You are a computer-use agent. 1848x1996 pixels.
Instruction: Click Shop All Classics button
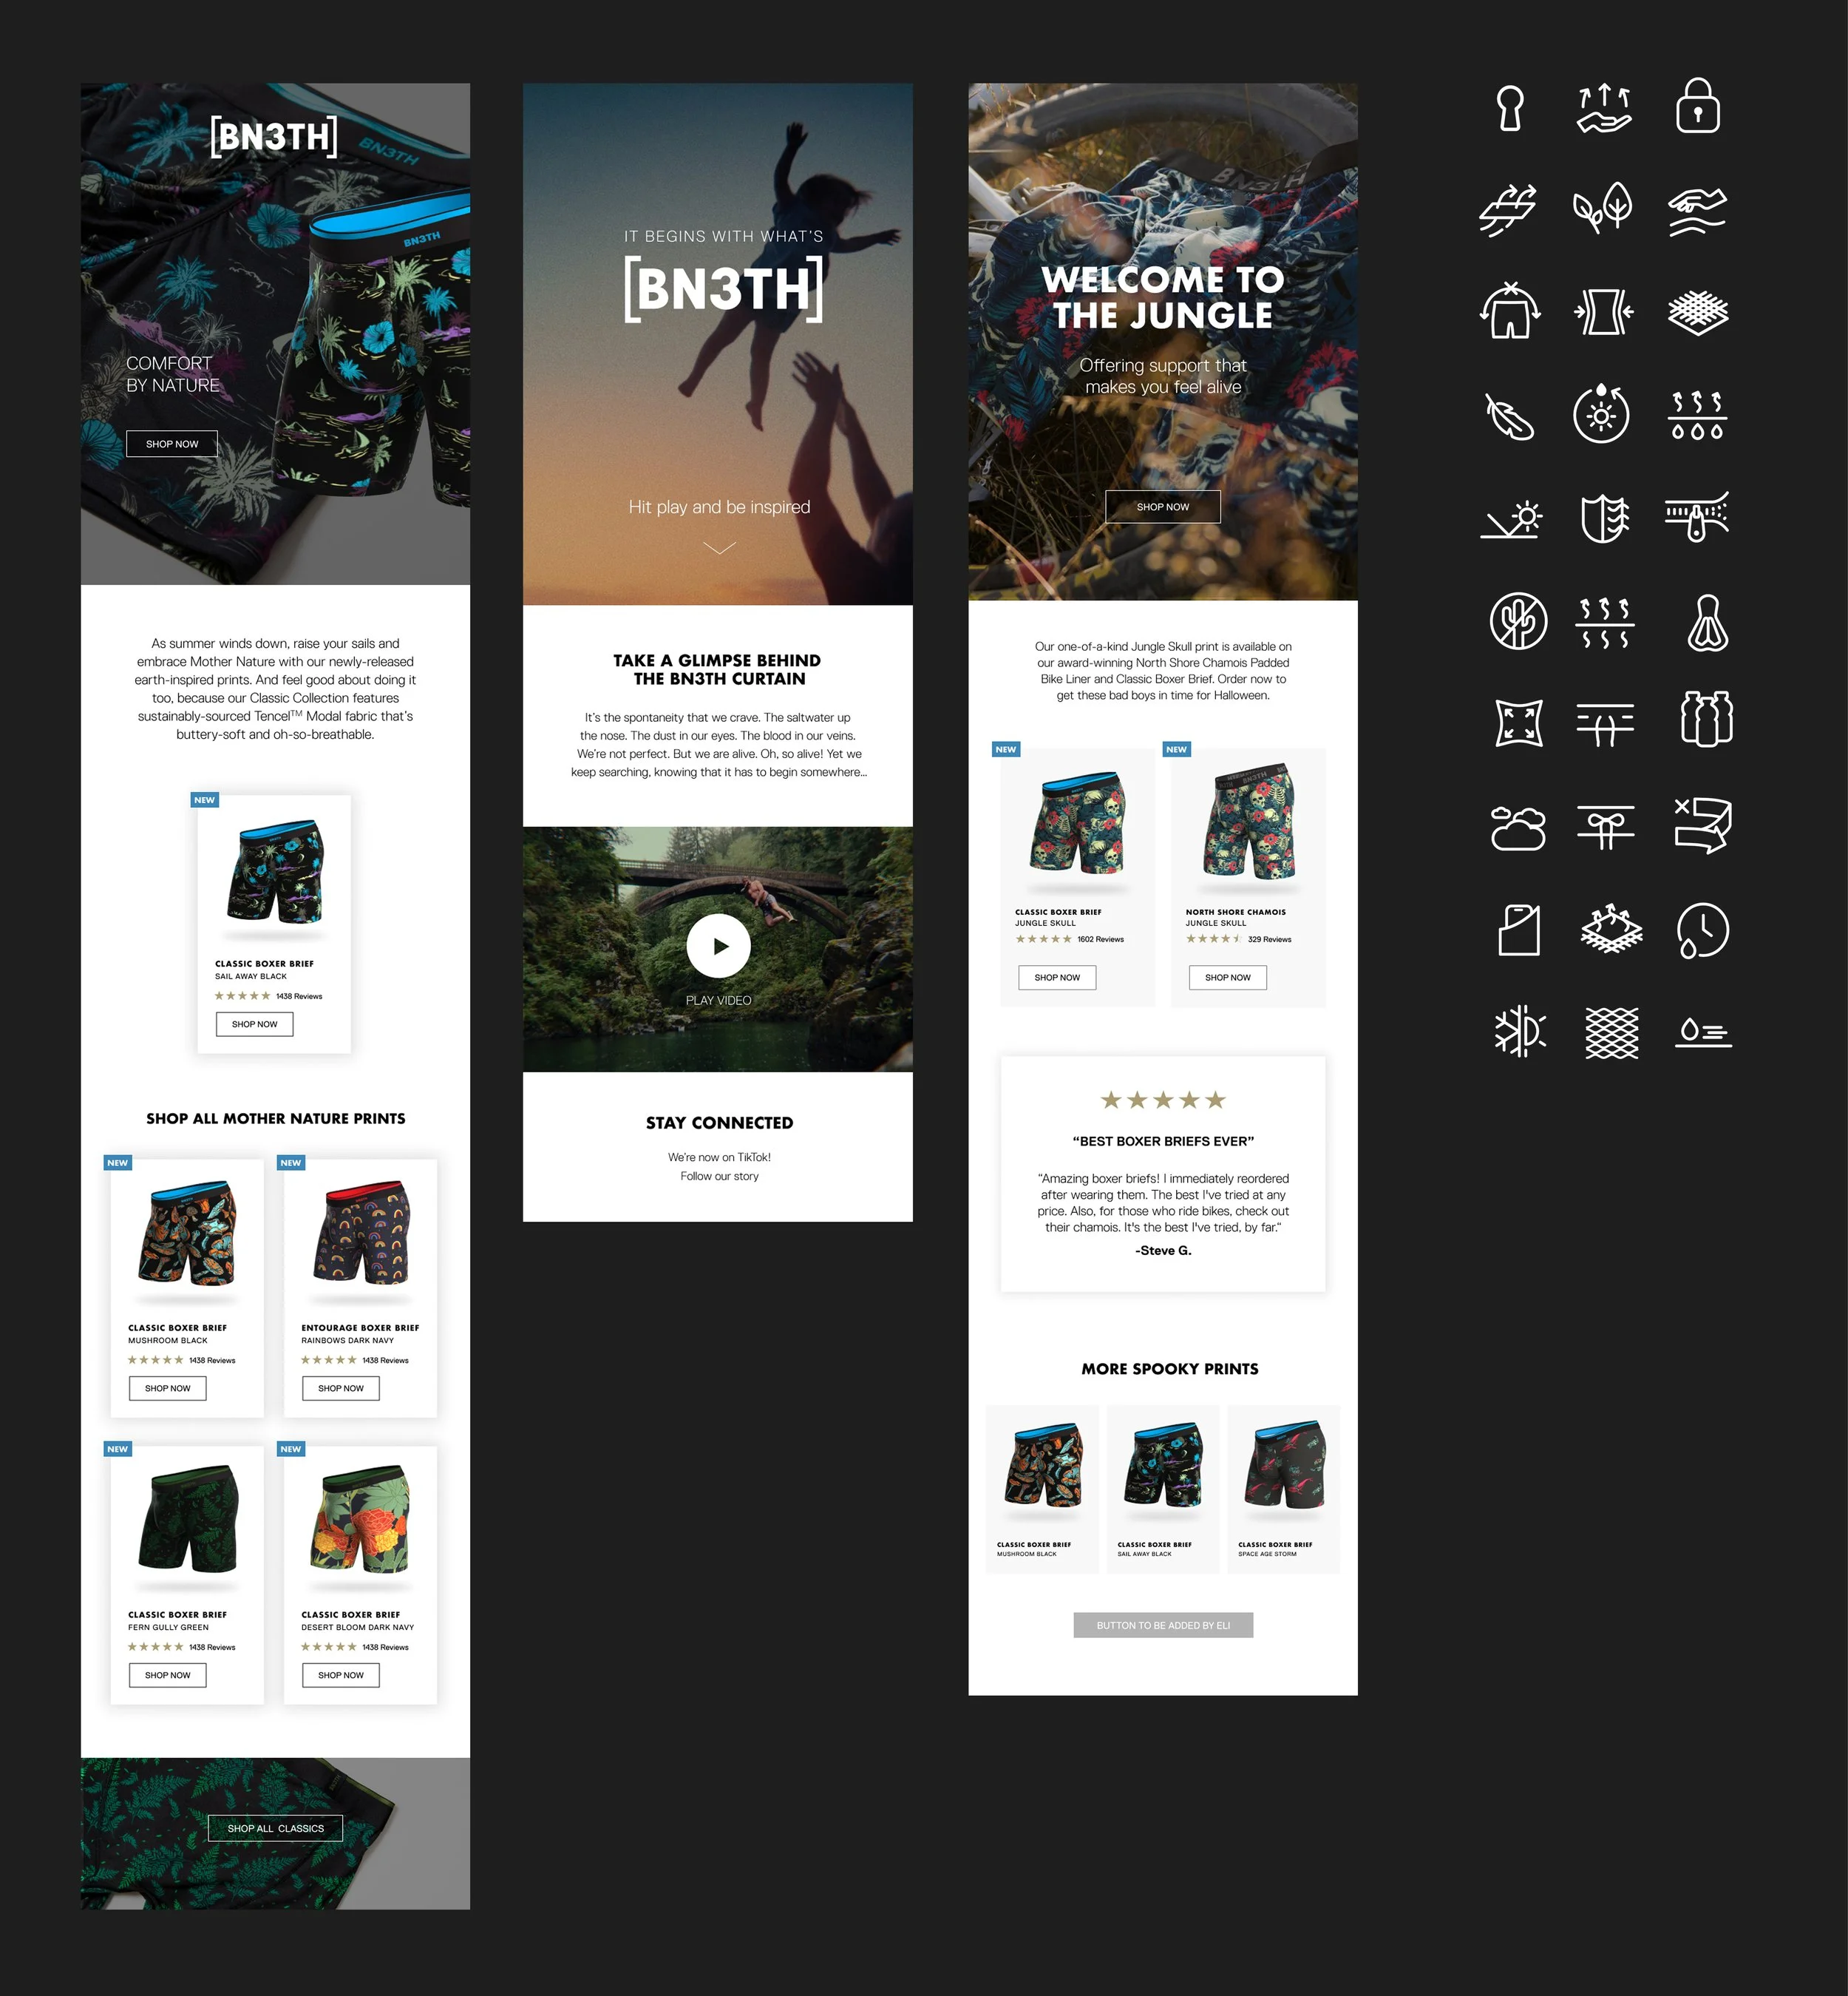[x=275, y=1828]
